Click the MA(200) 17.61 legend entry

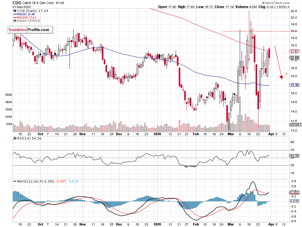(x=26, y=17)
